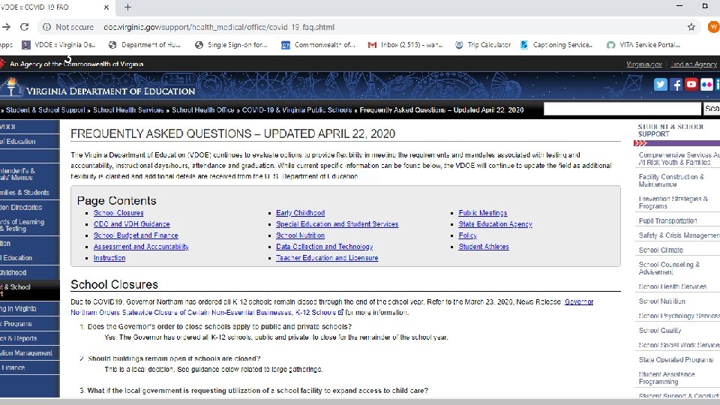Open the Department of Hu... bookmark
The width and height of the screenshot is (720, 405).
pyautogui.click(x=145, y=44)
